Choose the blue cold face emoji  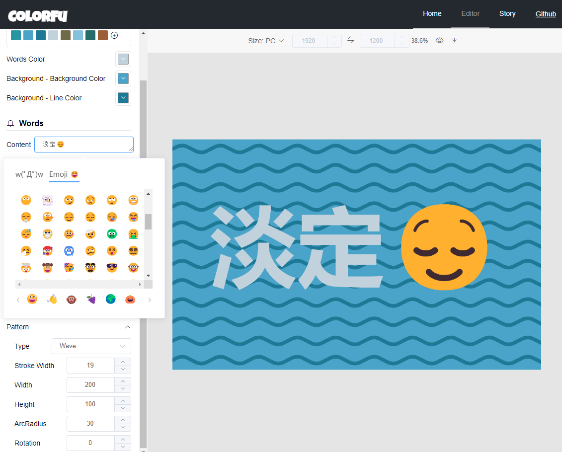click(69, 251)
